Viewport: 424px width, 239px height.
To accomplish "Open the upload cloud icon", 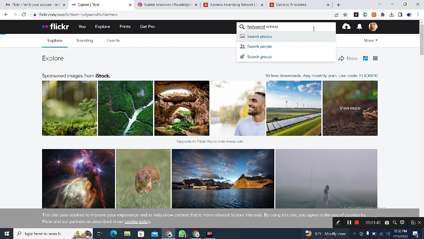I will [346, 27].
